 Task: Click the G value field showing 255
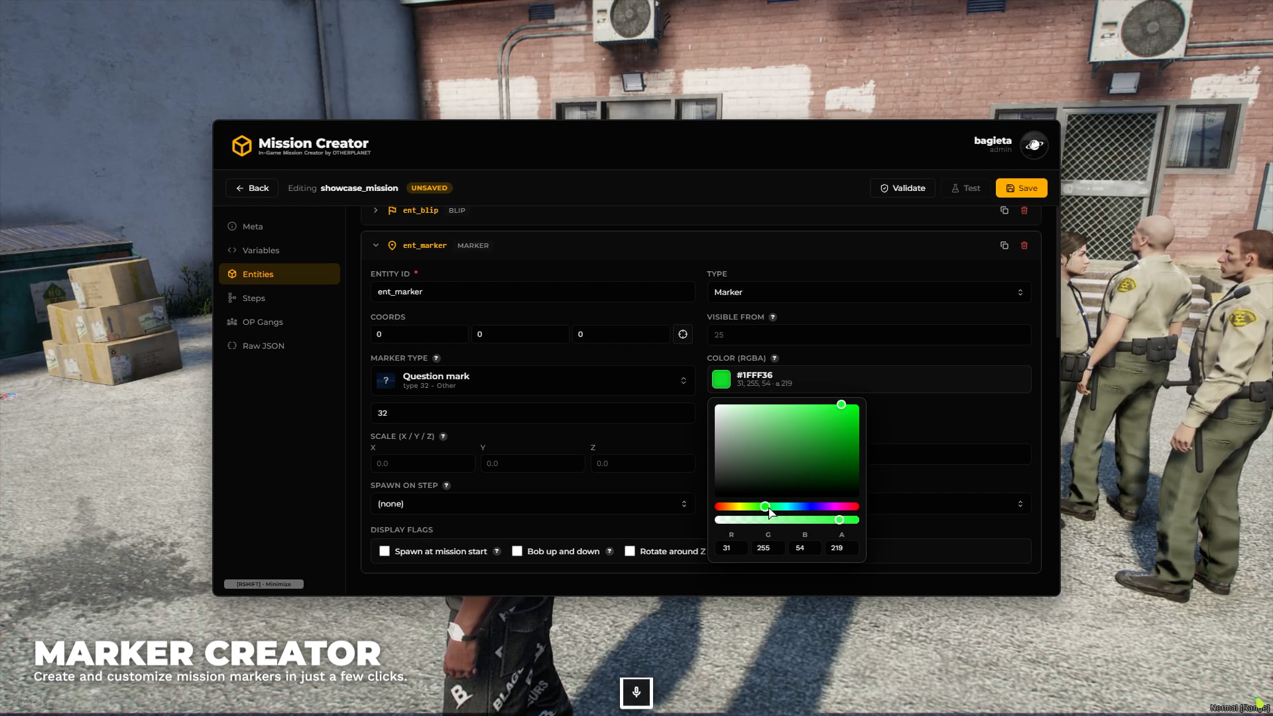click(768, 548)
